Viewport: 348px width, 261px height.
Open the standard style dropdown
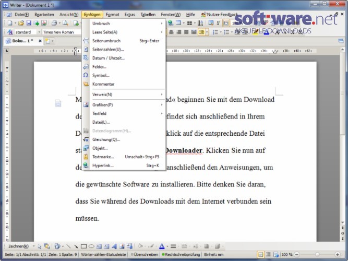tap(39, 32)
